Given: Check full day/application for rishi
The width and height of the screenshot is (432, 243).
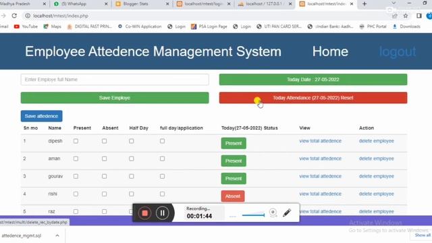Looking at the screenshot, I should pos(162,194).
